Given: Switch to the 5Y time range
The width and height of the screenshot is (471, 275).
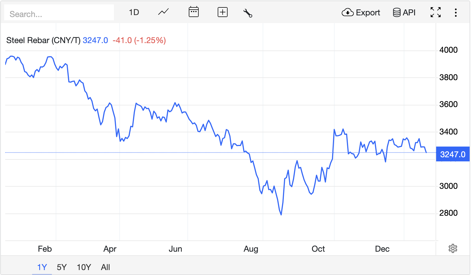Looking at the screenshot, I should click(62, 267).
